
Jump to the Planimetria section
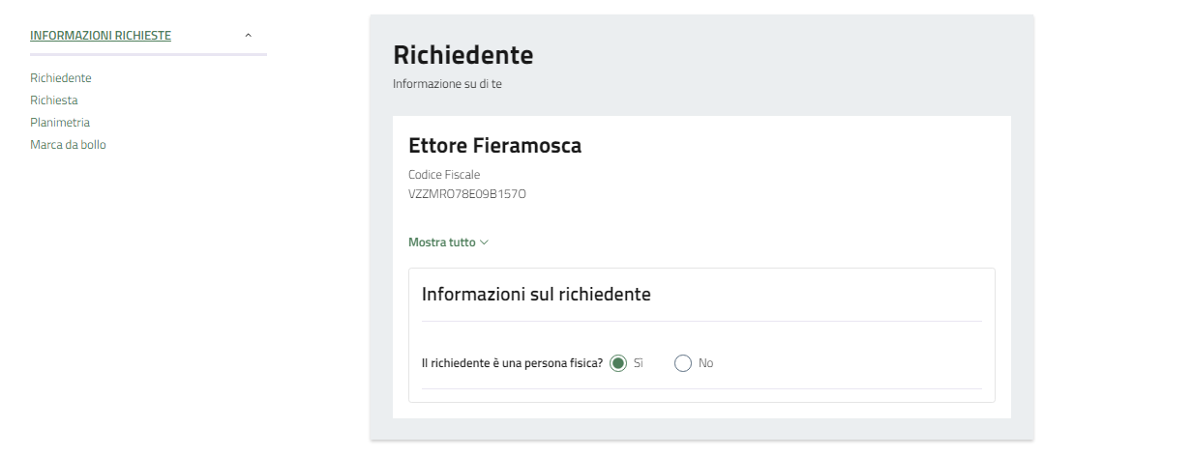pyautogui.click(x=60, y=123)
